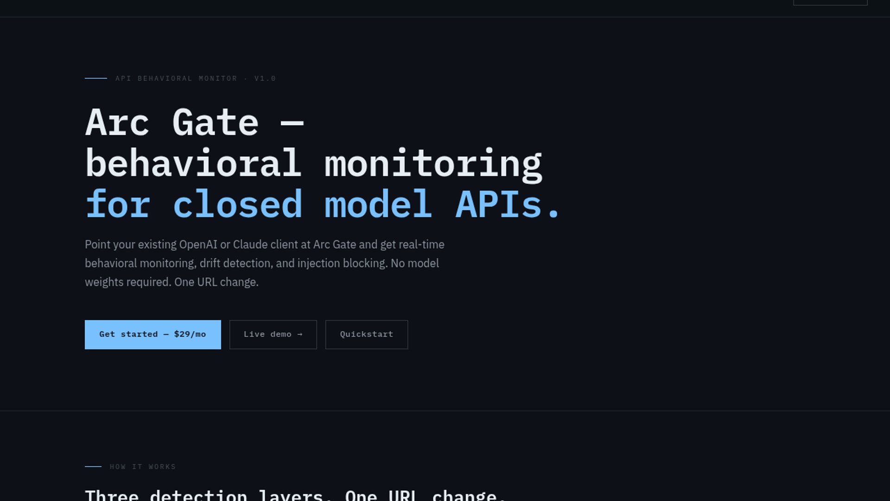This screenshot has height=501, width=890.
Task: Click the V1.0 version text
Action: click(265, 78)
